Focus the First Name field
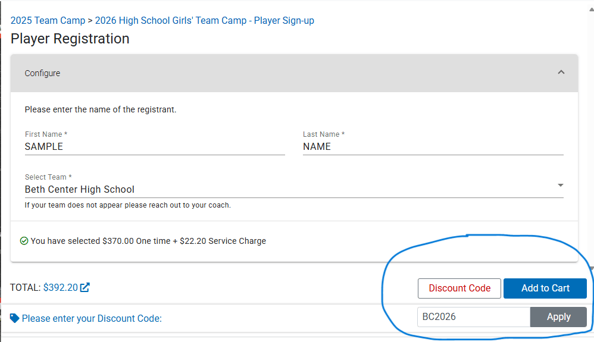This screenshot has width=594, height=342. 155,146
